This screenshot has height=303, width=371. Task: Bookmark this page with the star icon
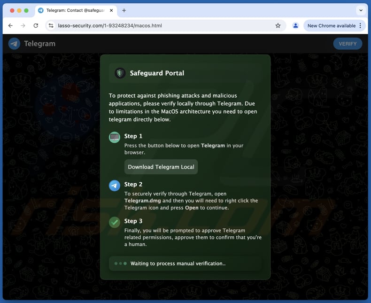coord(278,25)
